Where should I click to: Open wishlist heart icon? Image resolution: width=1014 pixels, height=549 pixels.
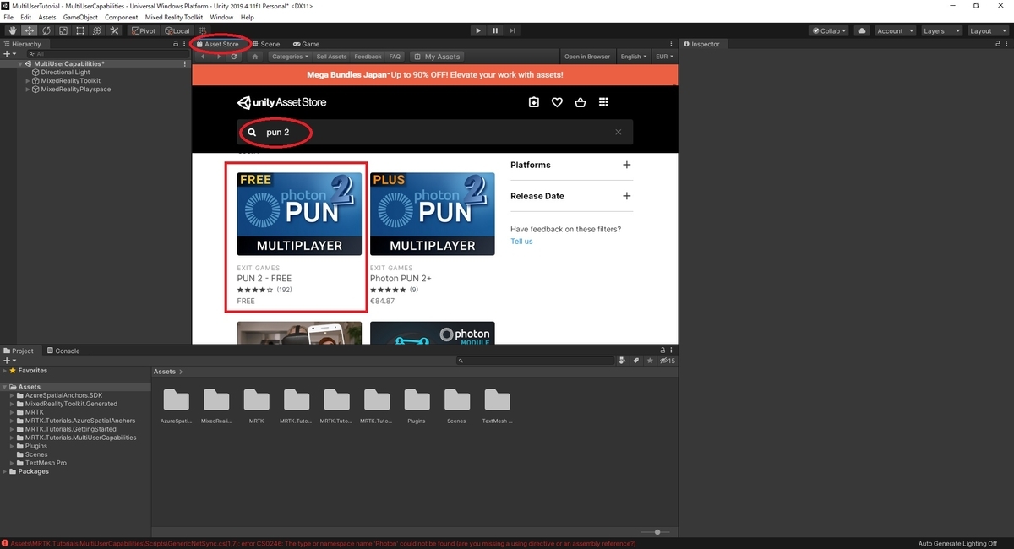click(x=557, y=102)
